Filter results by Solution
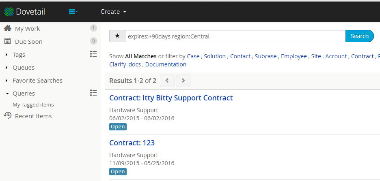 215,56
